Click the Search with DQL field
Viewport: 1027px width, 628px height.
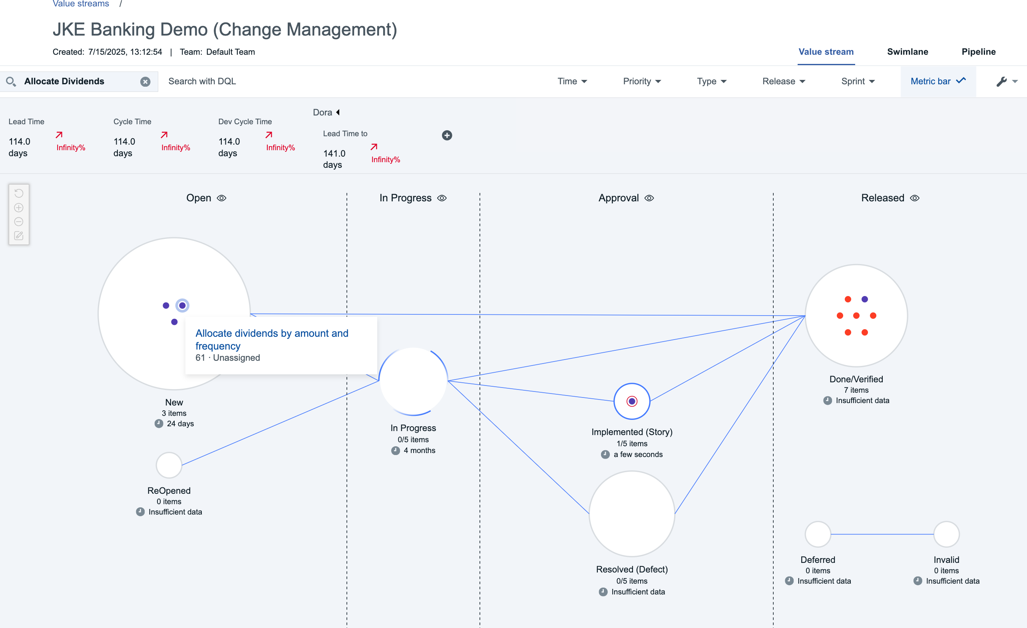click(x=202, y=81)
